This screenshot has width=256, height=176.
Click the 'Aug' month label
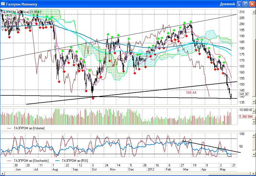point(55,169)
